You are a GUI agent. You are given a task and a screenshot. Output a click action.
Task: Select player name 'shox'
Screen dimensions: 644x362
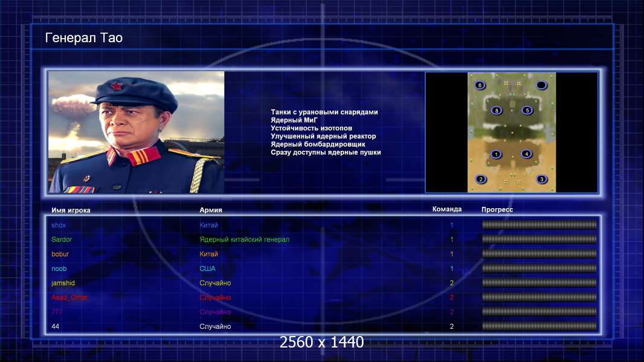59,225
